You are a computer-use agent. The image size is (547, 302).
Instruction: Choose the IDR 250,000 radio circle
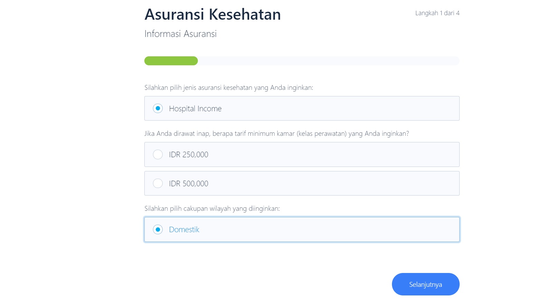pyautogui.click(x=158, y=154)
